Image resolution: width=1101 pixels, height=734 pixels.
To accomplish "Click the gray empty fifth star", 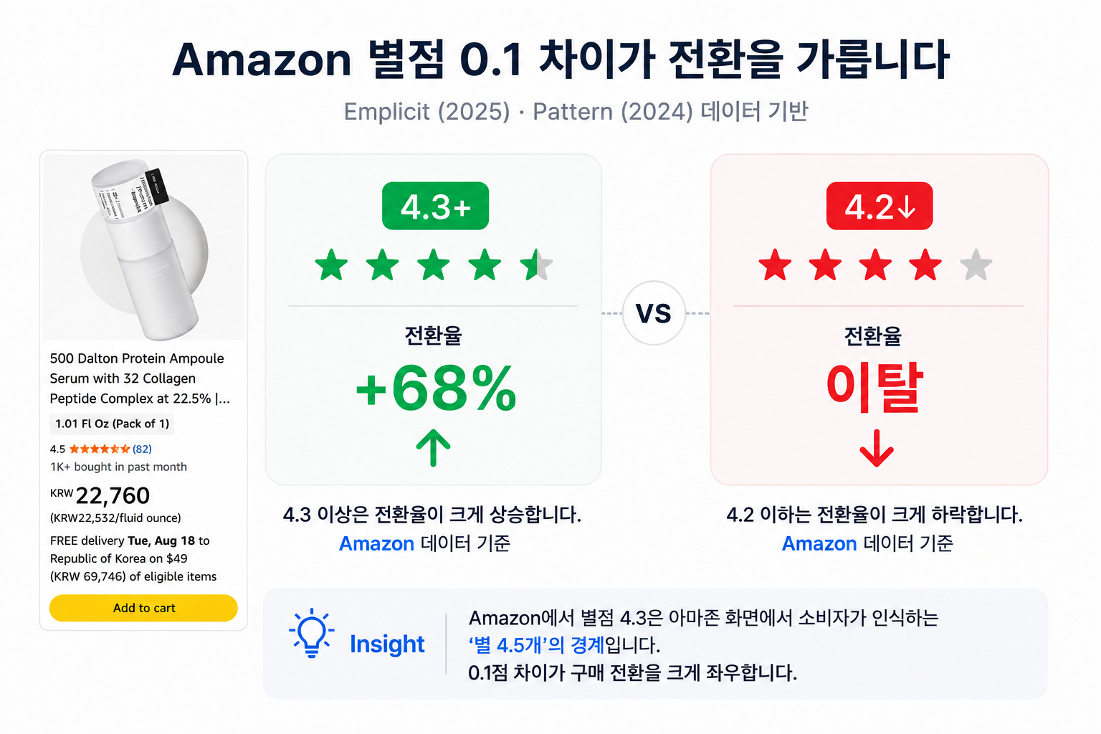I will [976, 265].
